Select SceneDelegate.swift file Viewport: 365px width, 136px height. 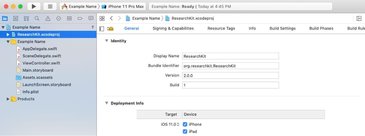[48, 56]
